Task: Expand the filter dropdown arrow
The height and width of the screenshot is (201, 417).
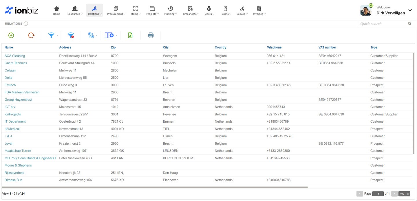Action: (57, 36)
